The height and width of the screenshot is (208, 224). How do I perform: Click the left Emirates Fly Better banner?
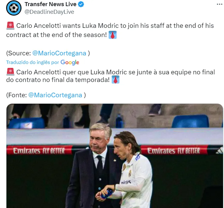coord(39,150)
